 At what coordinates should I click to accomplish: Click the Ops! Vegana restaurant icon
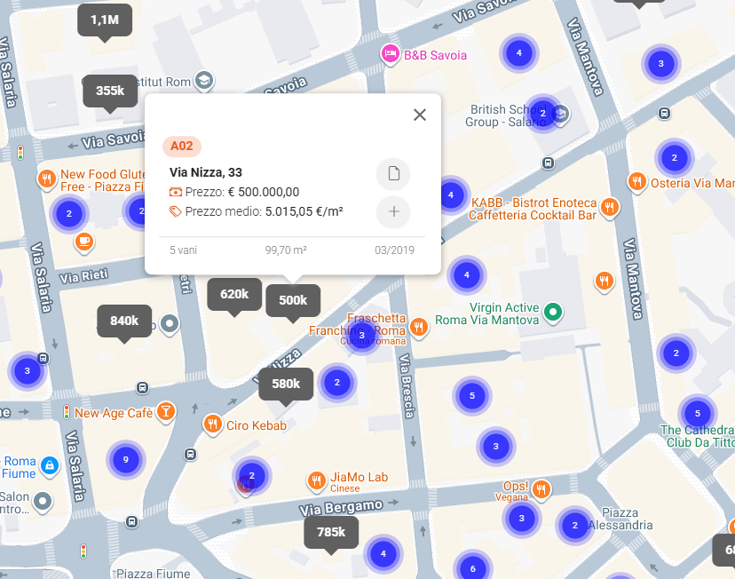[541, 489]
